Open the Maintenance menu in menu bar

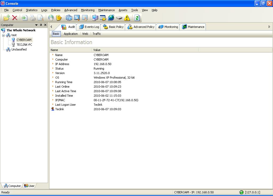click(107, 10)
